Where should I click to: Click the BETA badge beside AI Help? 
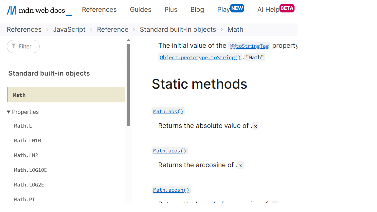point(287,8)
